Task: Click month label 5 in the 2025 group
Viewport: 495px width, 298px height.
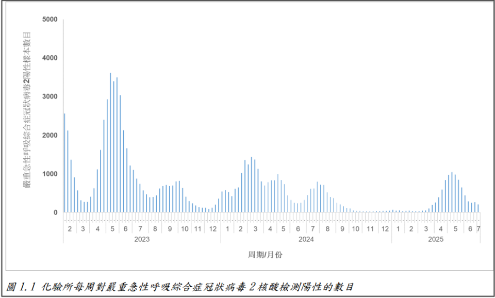Action: [x=455, y=229]
